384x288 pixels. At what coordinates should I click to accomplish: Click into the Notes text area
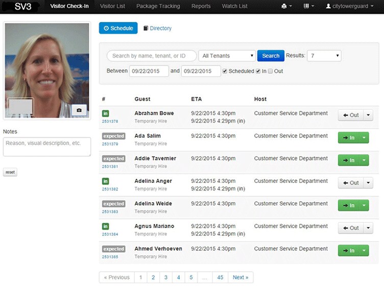coord(47,147)
